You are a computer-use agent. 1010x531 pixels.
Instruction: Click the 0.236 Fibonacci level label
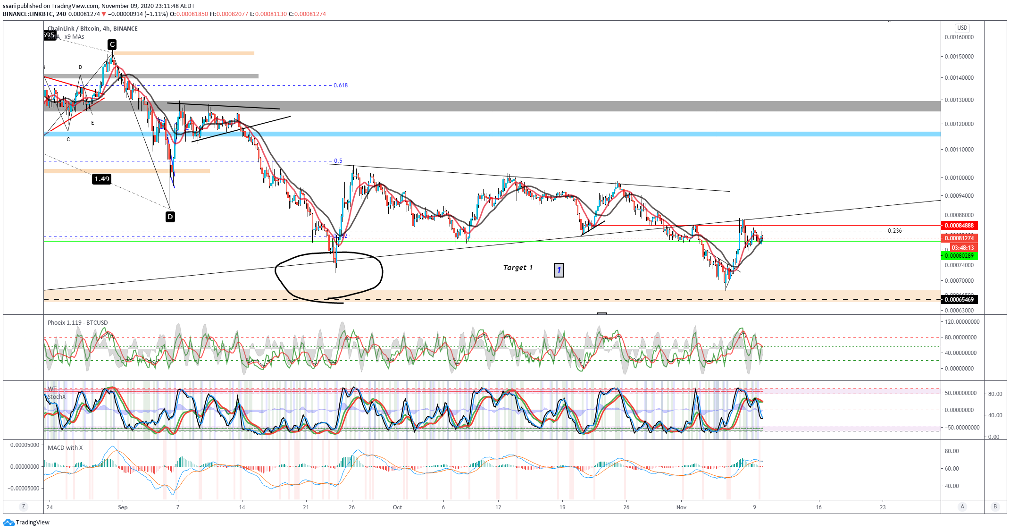[894, 231]
